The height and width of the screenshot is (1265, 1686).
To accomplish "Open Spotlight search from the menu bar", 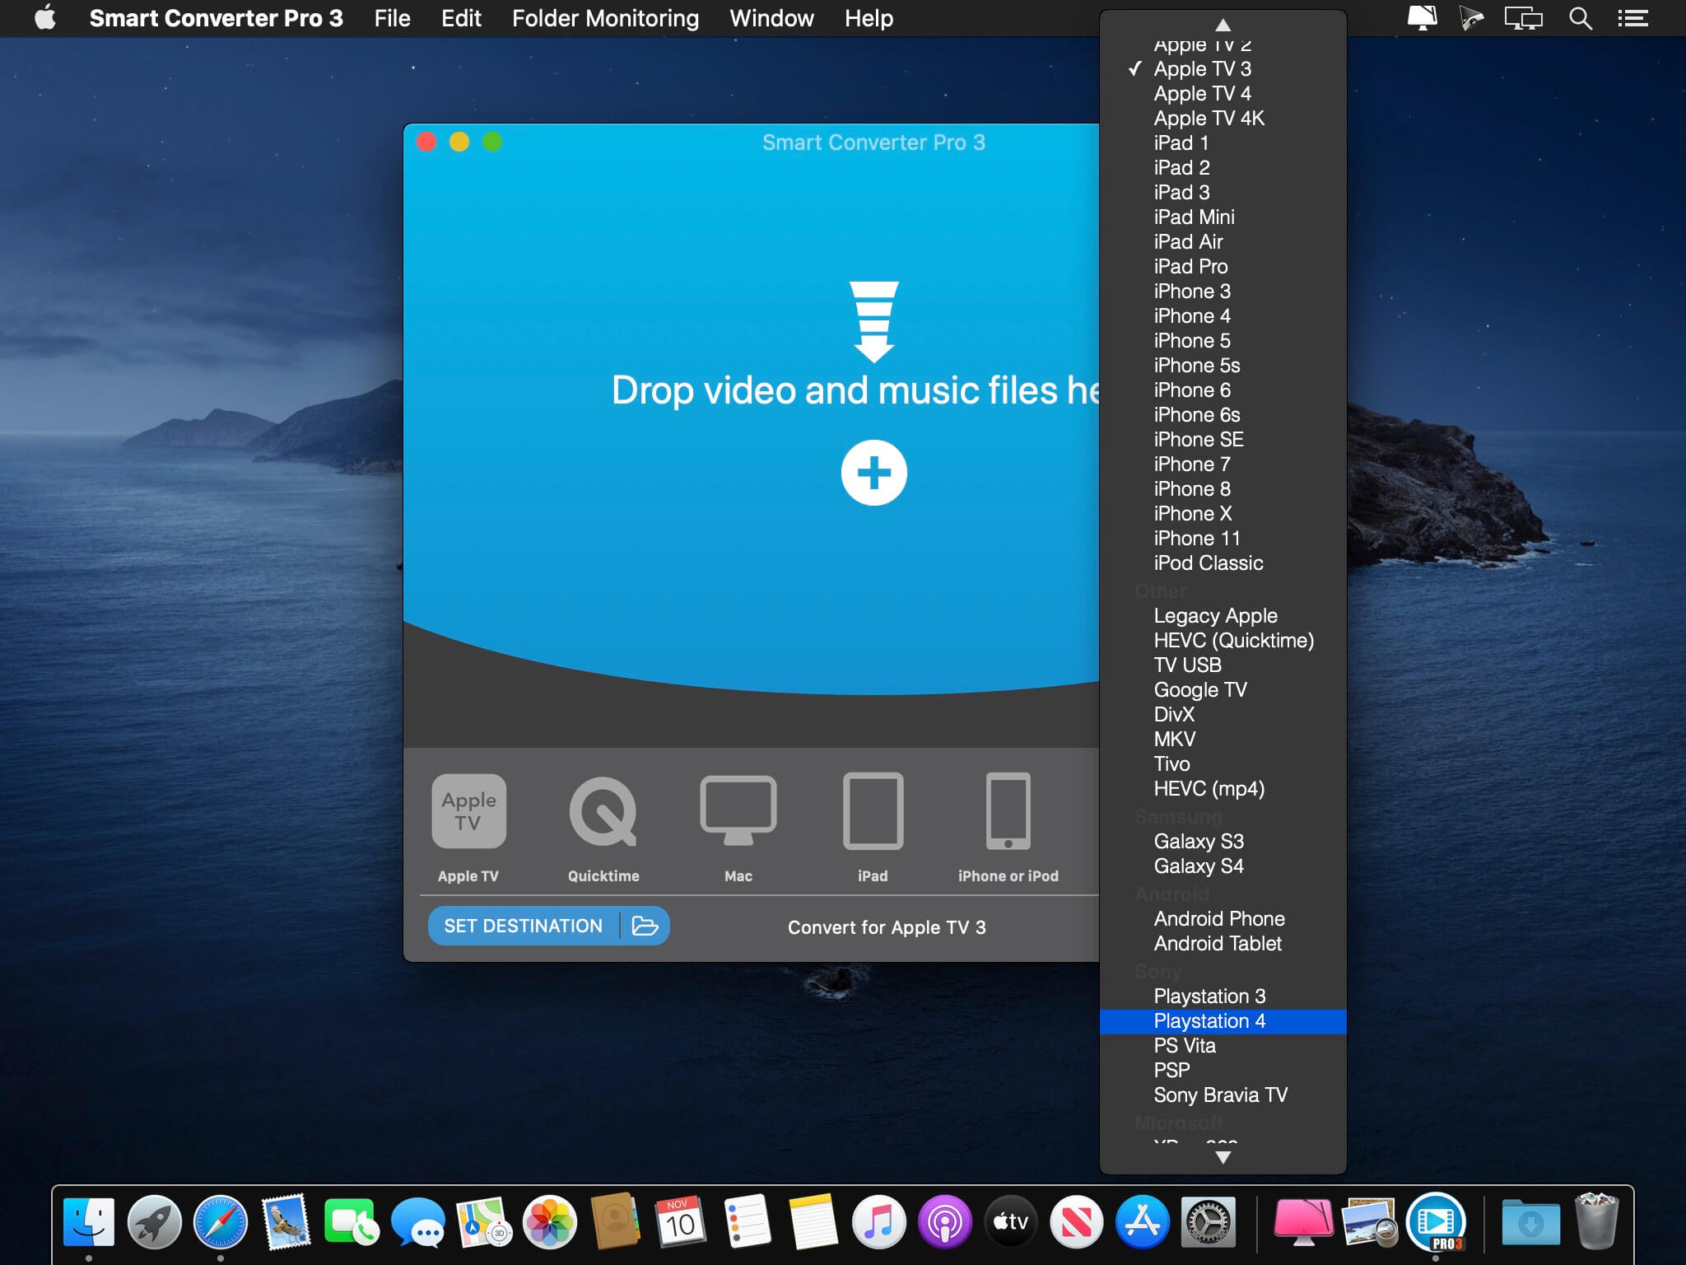I will tap(1579, 17).
